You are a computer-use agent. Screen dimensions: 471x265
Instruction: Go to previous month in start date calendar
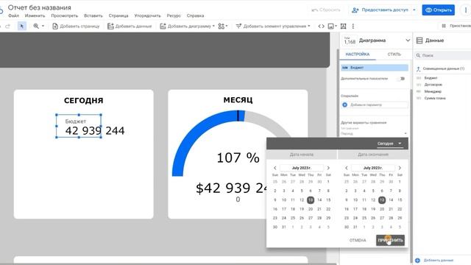275,168
